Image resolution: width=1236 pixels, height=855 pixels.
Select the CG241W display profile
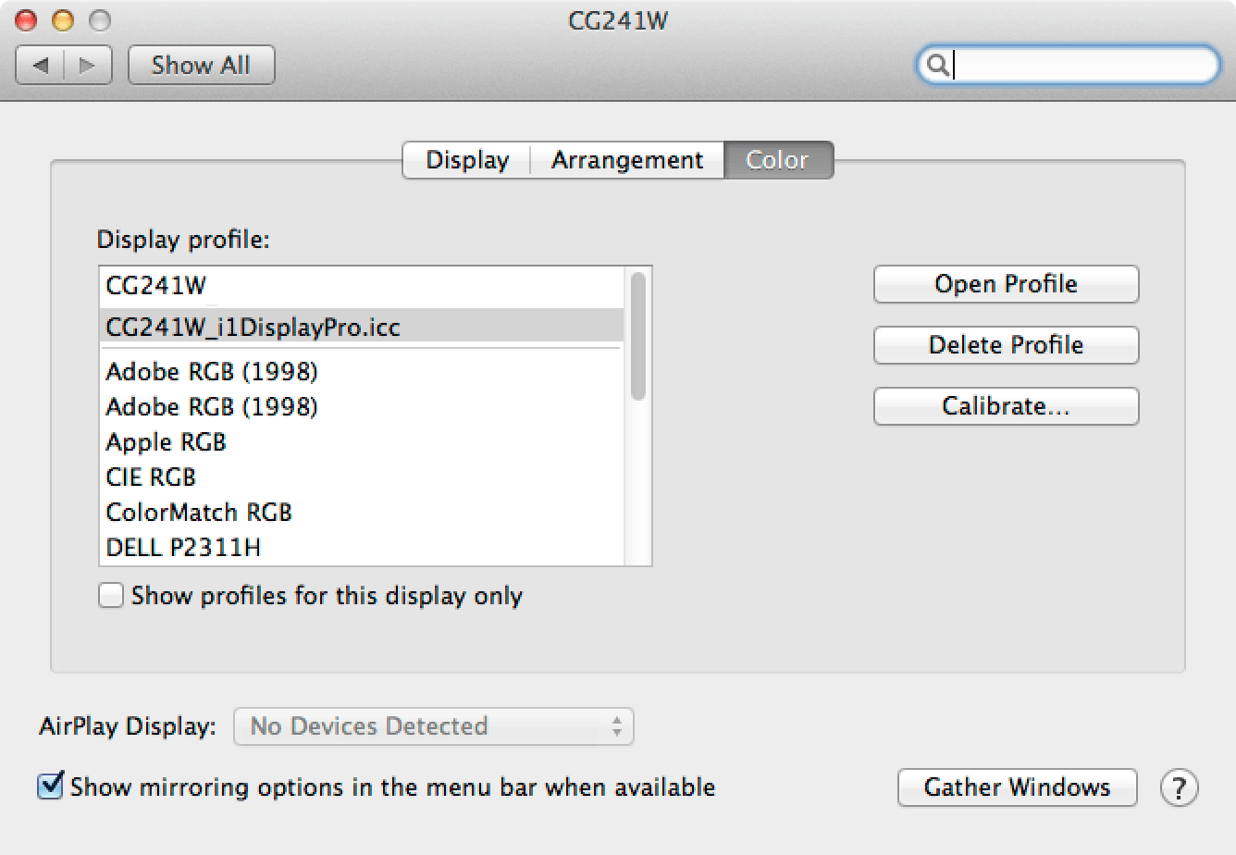(363, 285)
